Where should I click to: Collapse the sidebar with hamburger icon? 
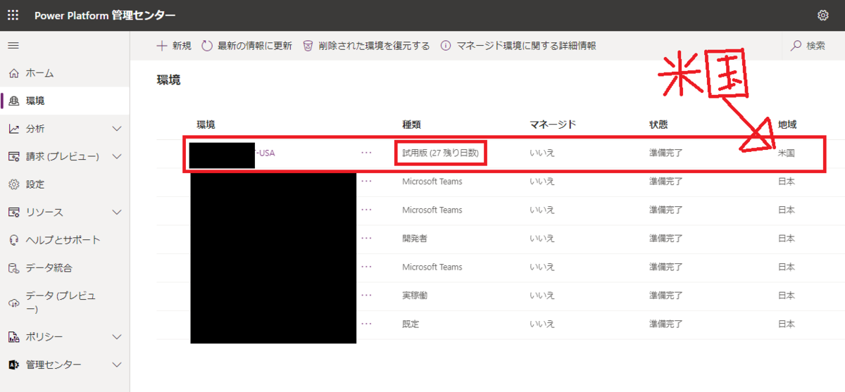(x=13, y=46)
